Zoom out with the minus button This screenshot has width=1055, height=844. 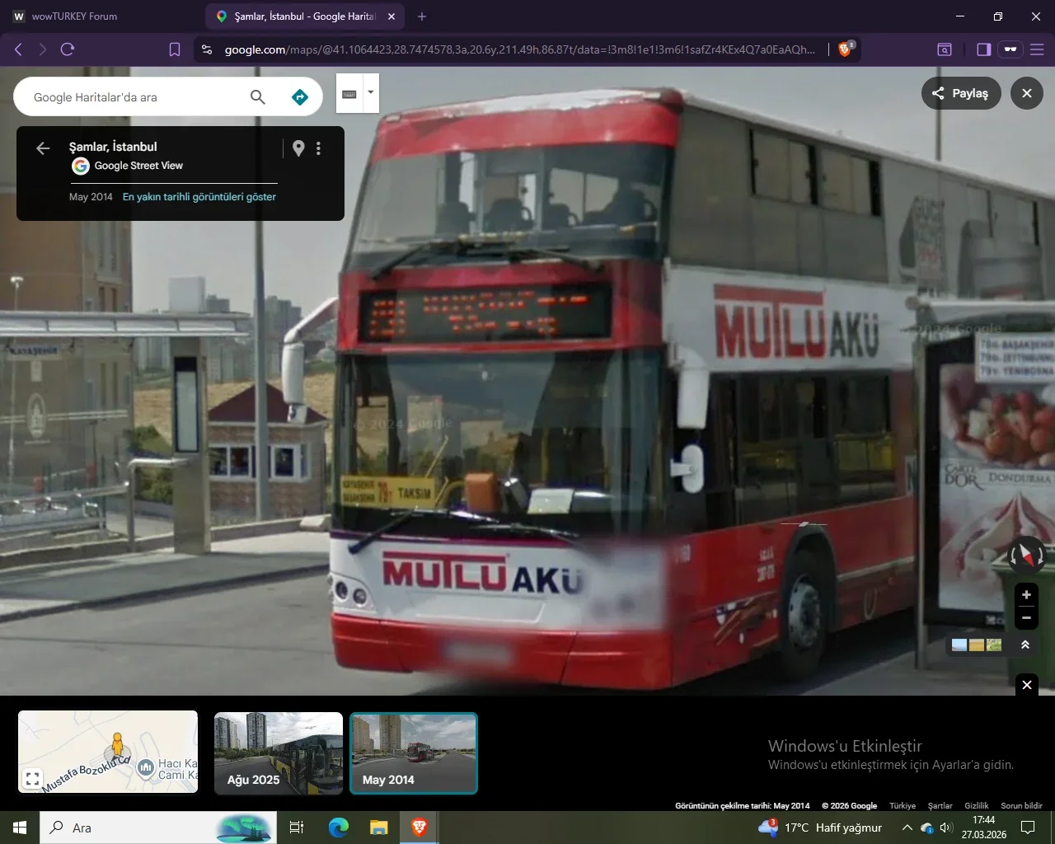point(1026,617)
